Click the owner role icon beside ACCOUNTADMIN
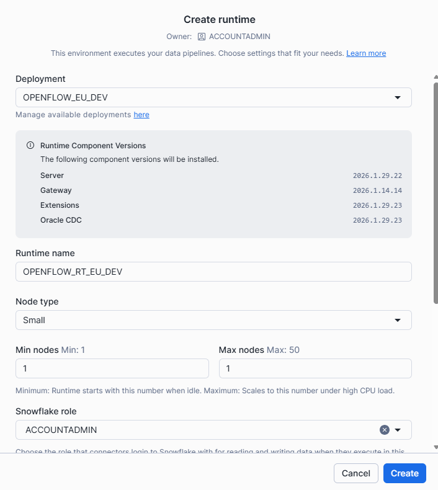This screenshot has height=490, width=438. [202, 37]
